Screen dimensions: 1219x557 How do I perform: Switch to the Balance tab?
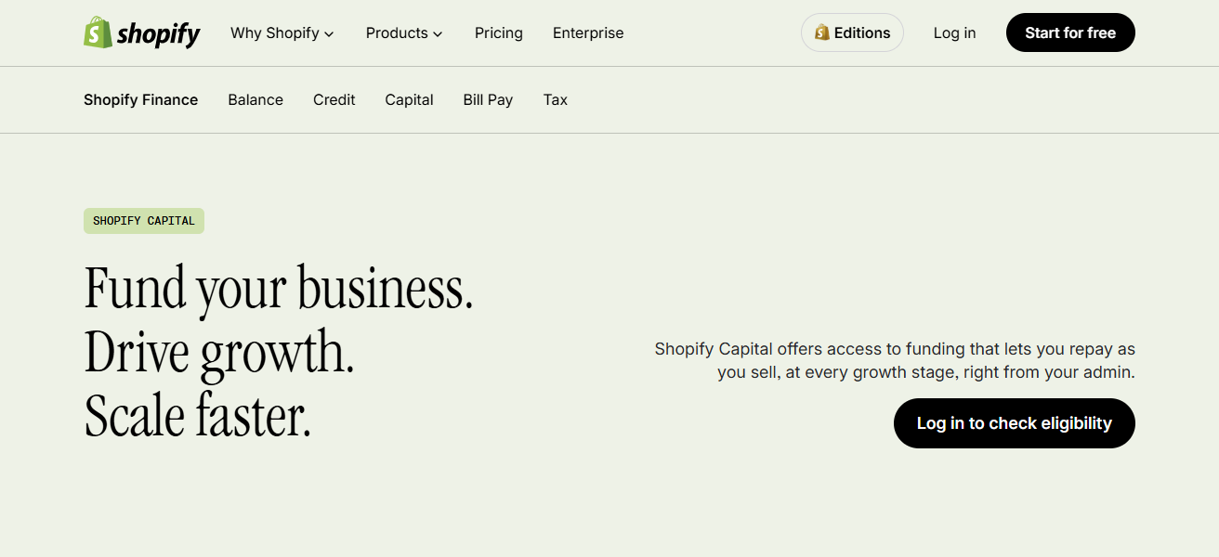click(x=256, y=99)
